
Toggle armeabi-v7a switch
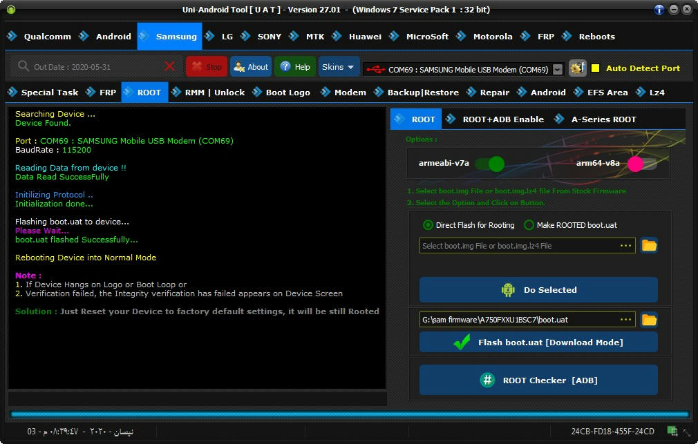click(x=490, y=164)
